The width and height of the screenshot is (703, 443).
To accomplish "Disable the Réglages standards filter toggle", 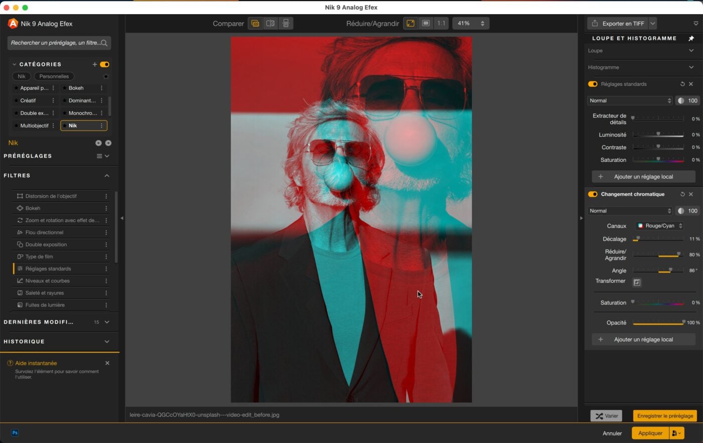I will [593, 84].
